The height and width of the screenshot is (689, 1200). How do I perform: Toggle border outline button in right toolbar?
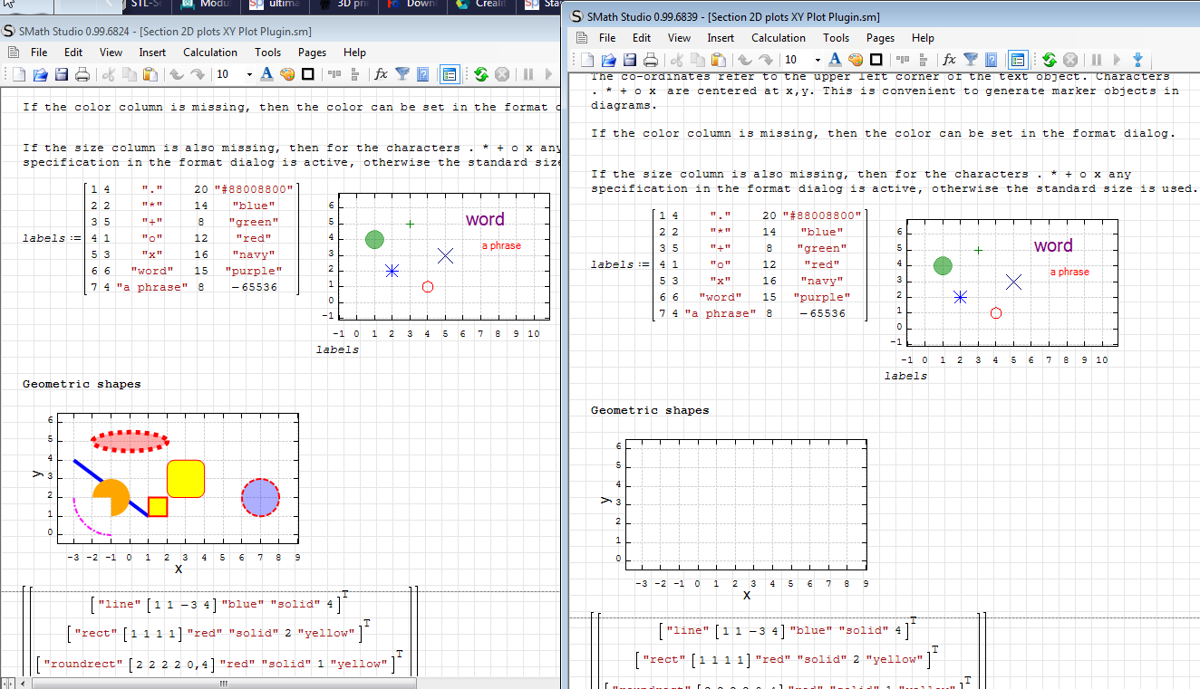tap(876, 60)
